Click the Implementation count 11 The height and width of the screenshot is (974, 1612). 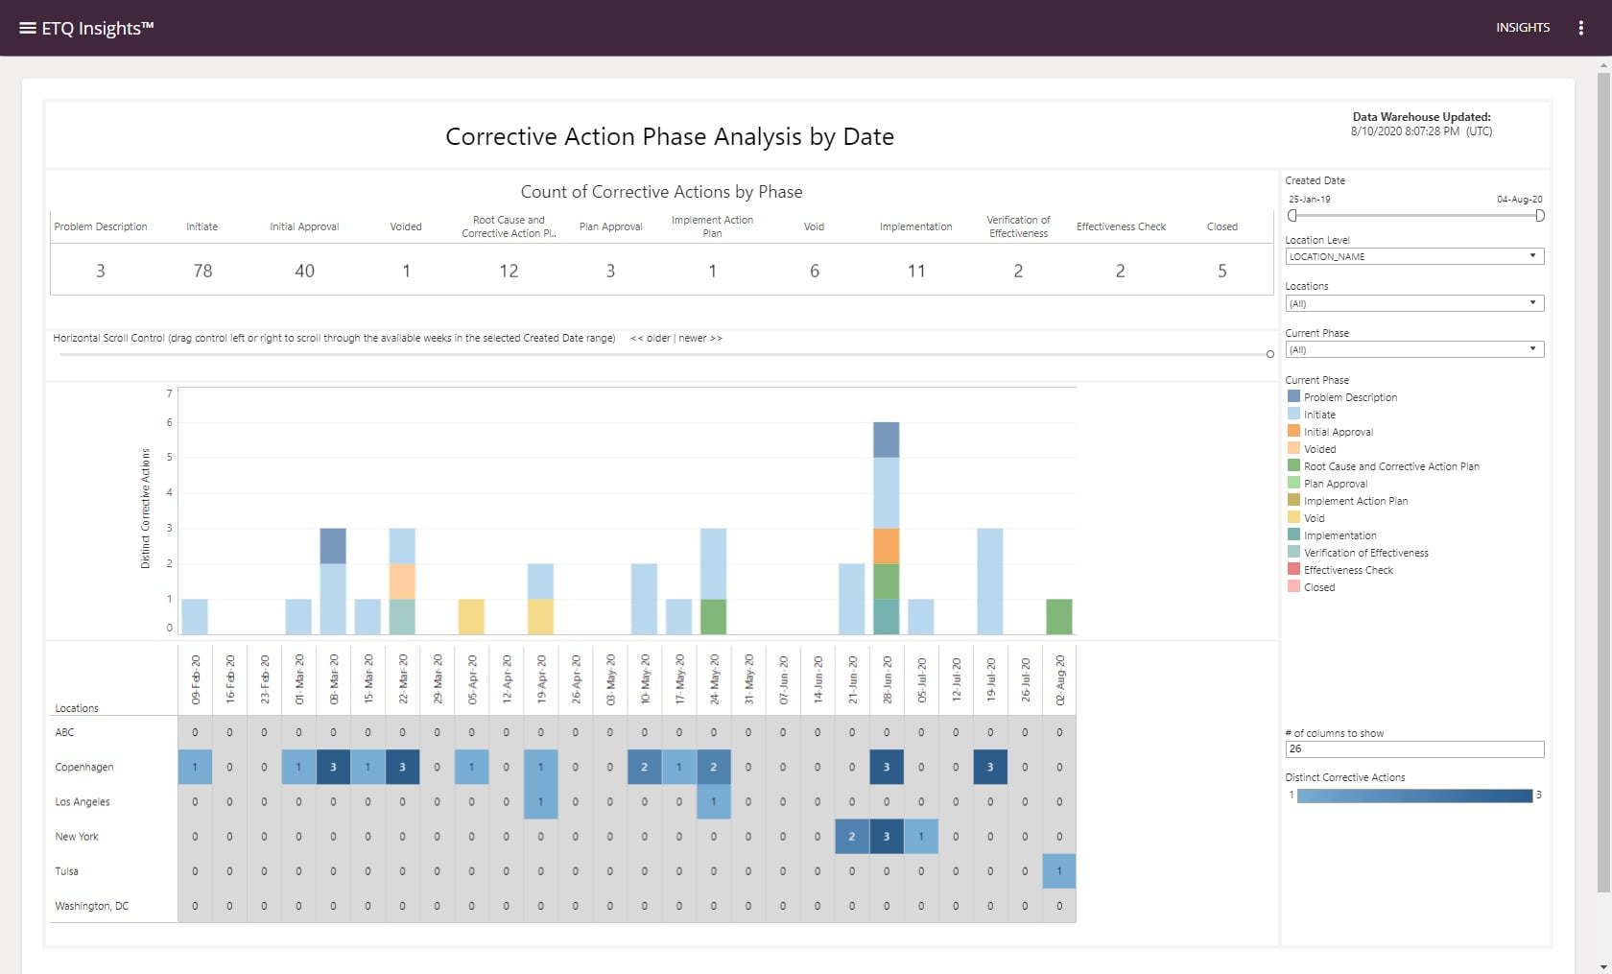[x=916, y=272]
